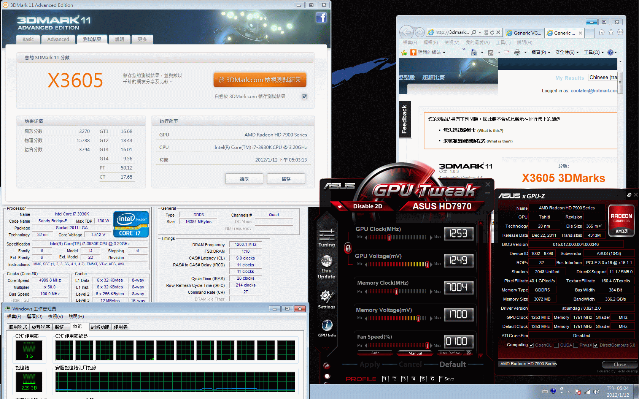Toggle CUDA checkbox in GPU-Z
The height and width of the screenshot is (399, 639).
tap(556, 345)
